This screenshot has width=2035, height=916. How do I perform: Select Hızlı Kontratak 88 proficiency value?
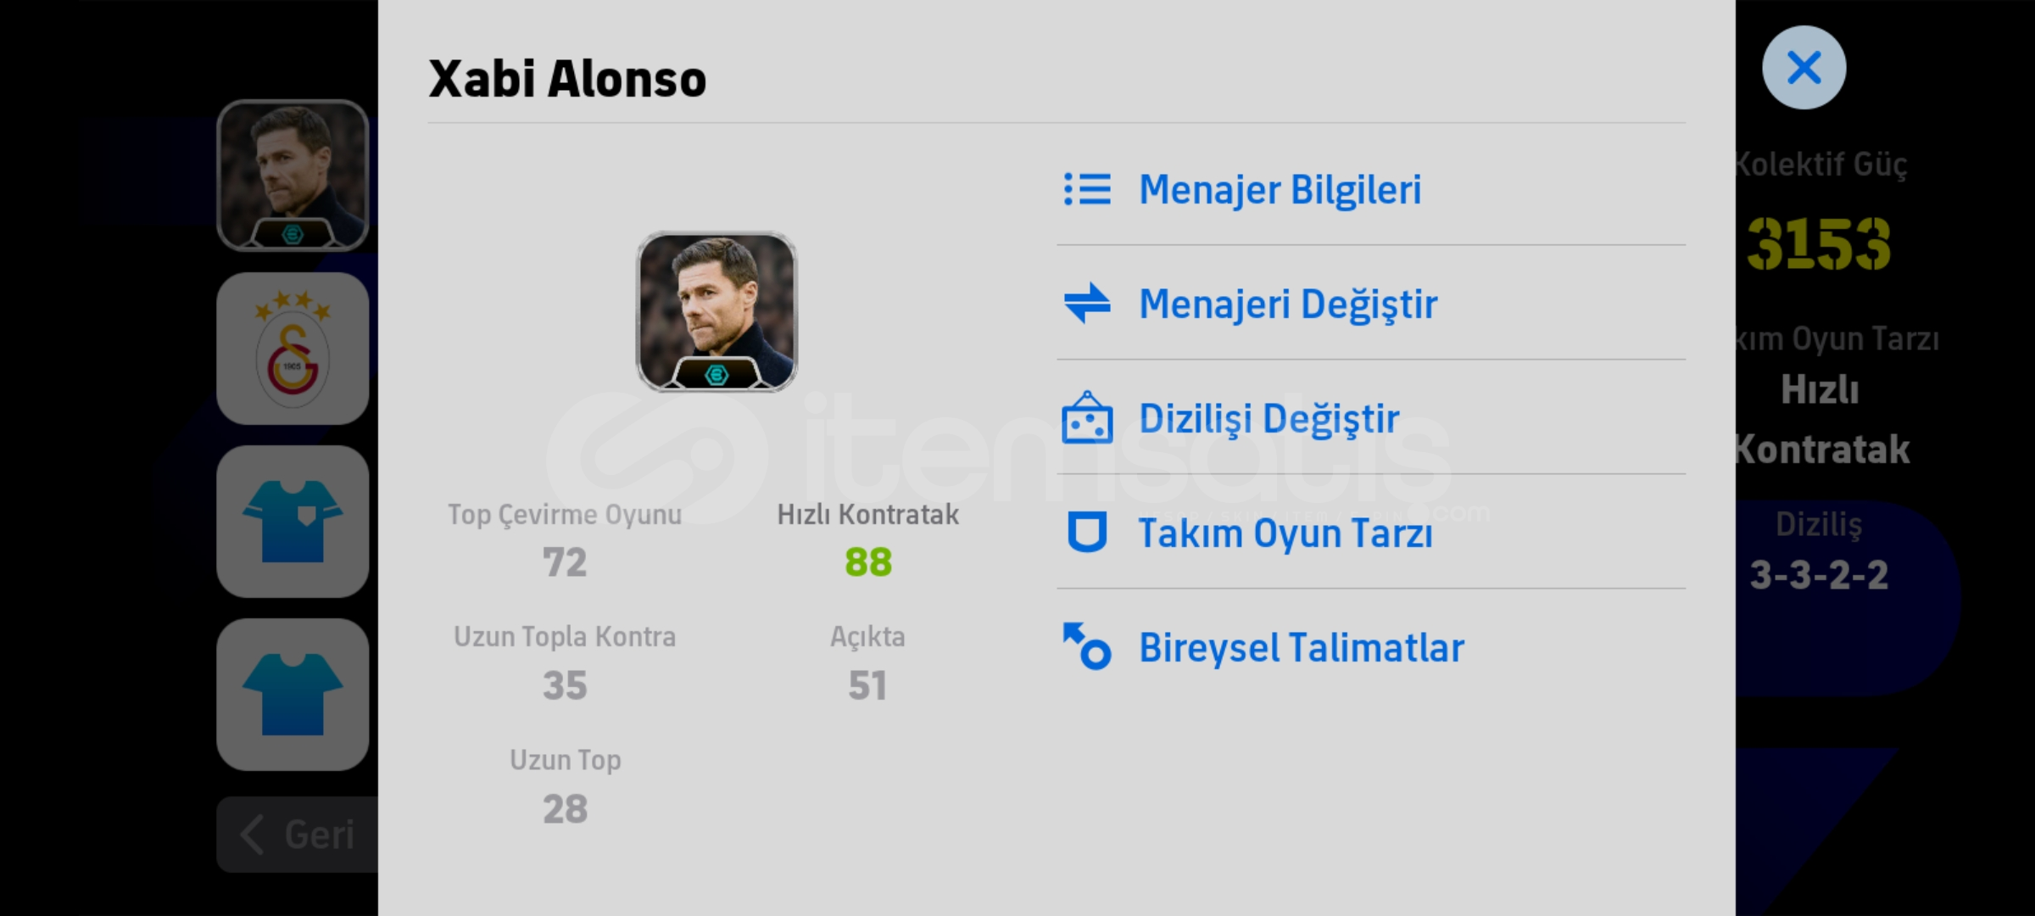pyautogui.click(x=868, y=561)
